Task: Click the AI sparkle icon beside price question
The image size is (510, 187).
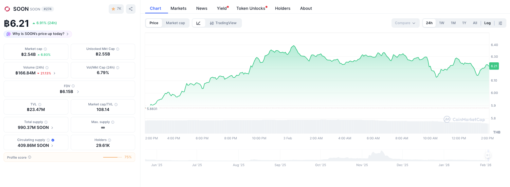Action: point(9,34)
